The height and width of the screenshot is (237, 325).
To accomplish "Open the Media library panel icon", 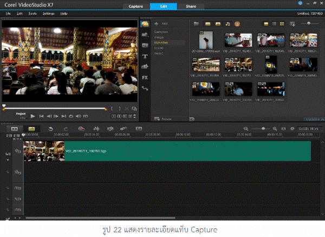I will tap(145, 24).
